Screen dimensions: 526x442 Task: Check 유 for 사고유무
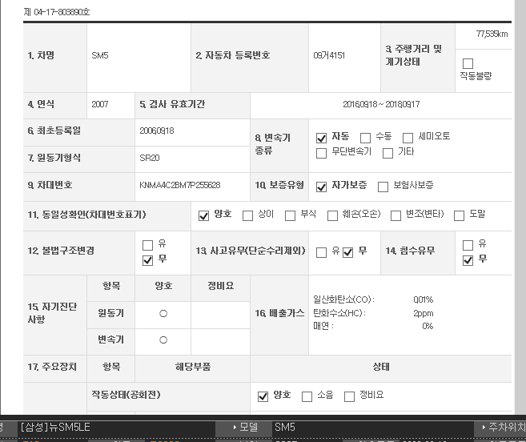tap(322, 252)
